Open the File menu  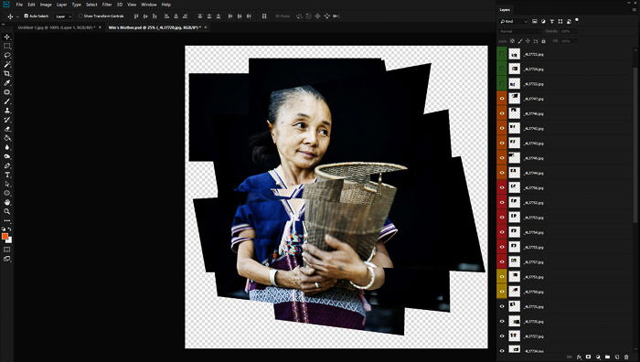point(19,5)
